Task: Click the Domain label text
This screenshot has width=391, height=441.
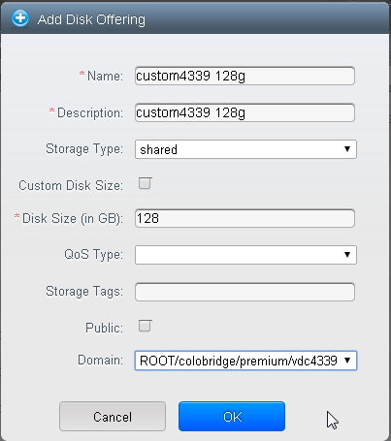Action: point(100,360)
